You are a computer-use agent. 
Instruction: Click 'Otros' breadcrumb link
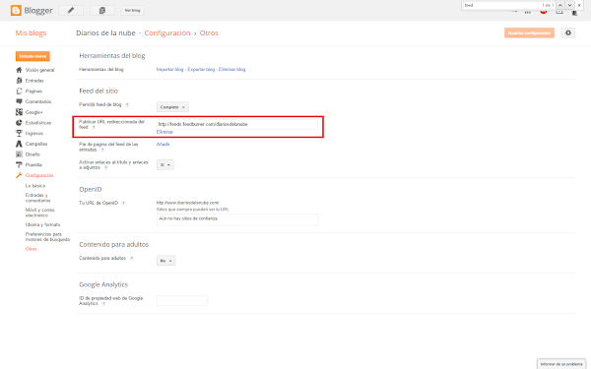click(209, 33)
